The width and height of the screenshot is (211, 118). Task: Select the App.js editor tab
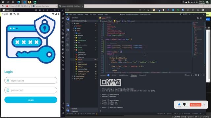click(105, 18)
